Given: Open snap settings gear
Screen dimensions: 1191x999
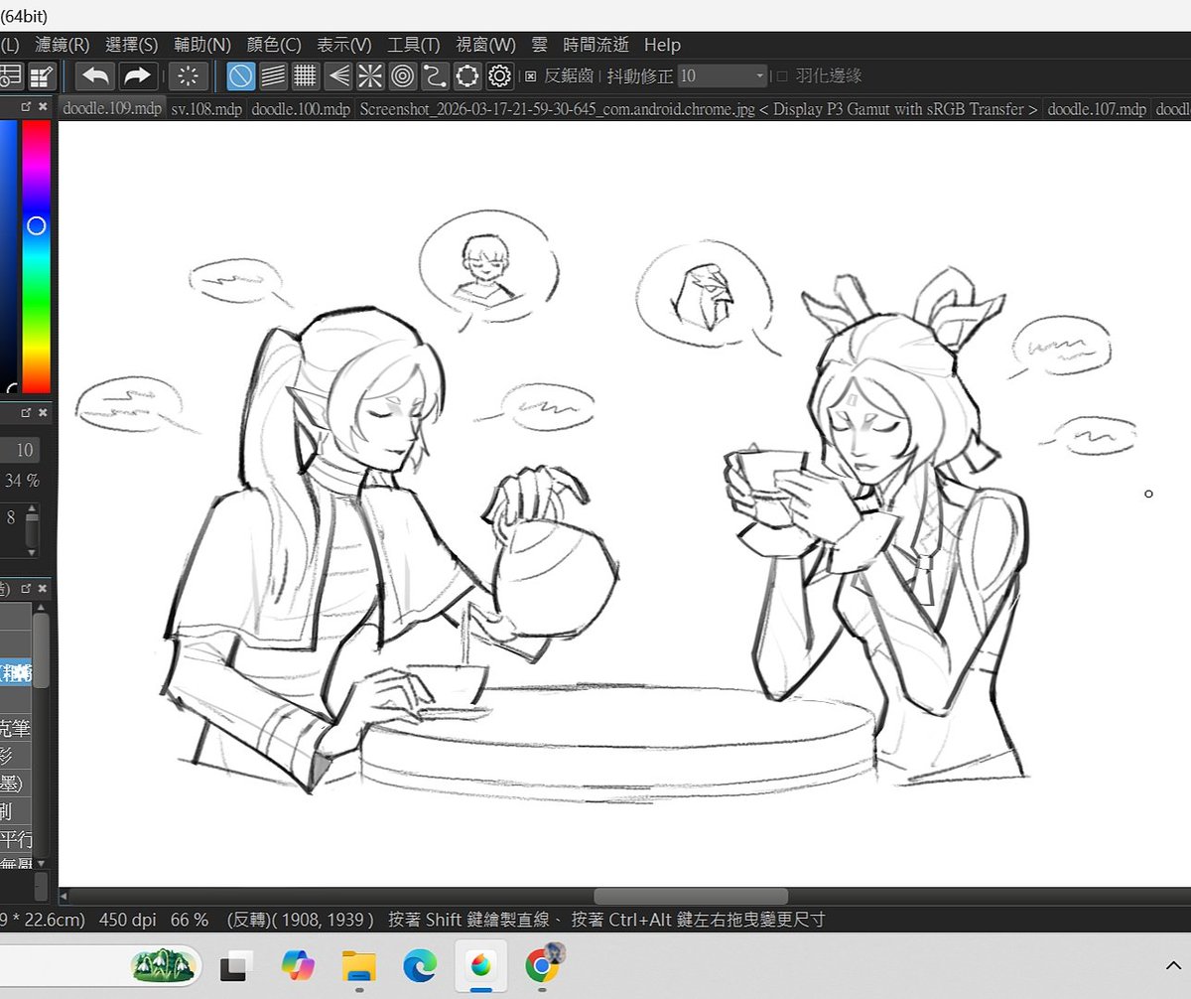Looking at the screenshot, I should point(500,75).
